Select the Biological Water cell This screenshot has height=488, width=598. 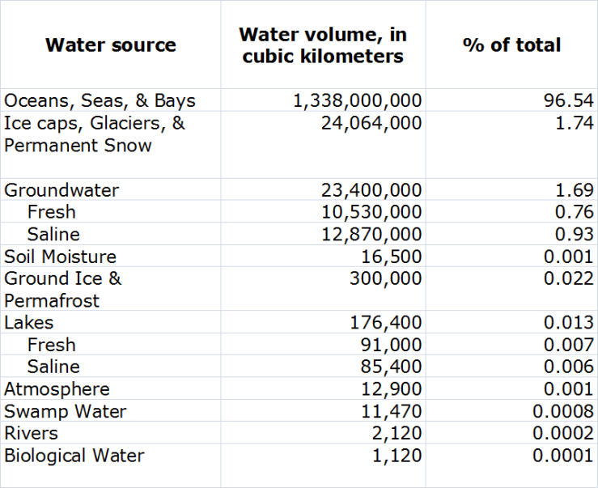(111, 455)
